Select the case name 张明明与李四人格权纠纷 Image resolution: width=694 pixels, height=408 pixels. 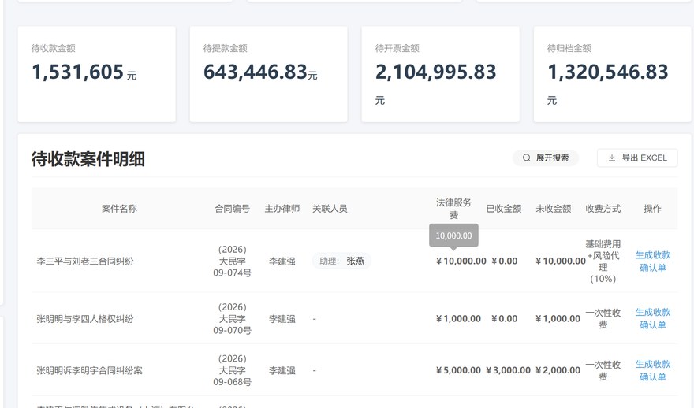tap(85, 319)
